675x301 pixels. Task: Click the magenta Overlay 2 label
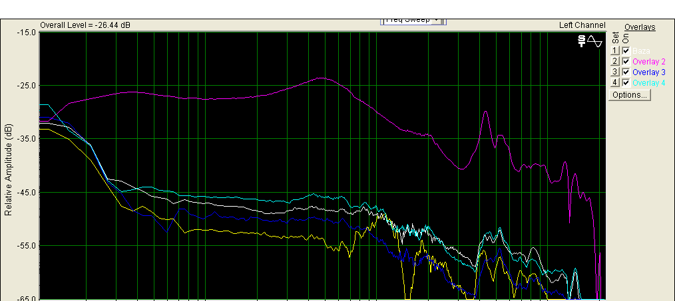click(x=649, y=62)
